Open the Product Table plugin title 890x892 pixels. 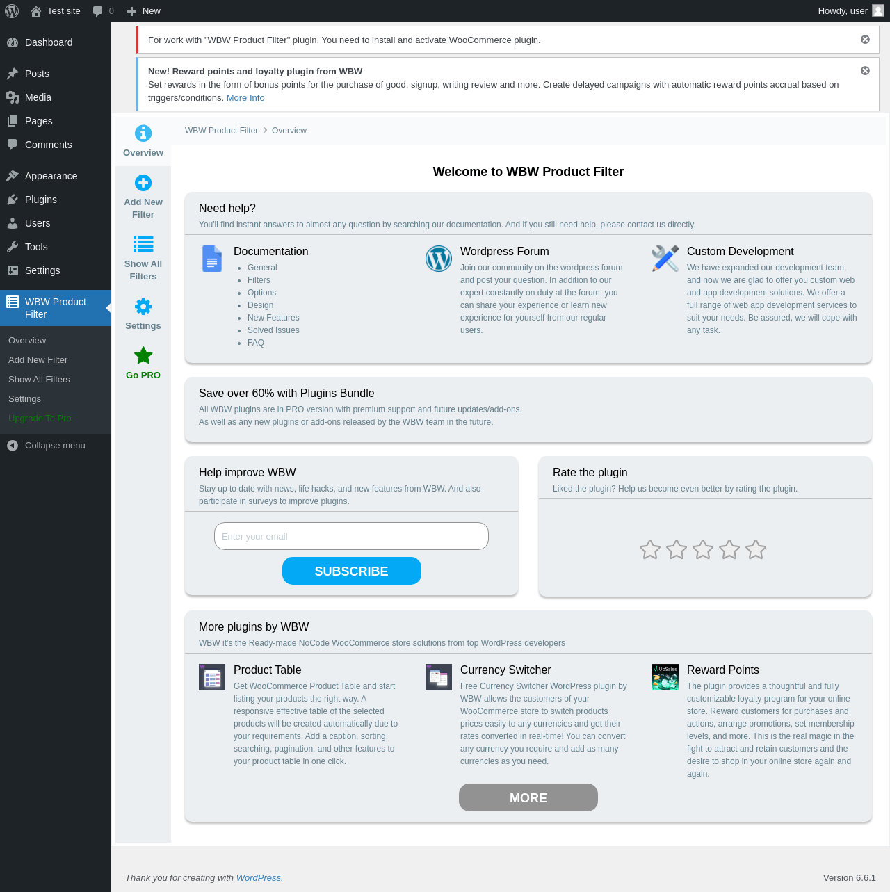(x=268, y=670)
